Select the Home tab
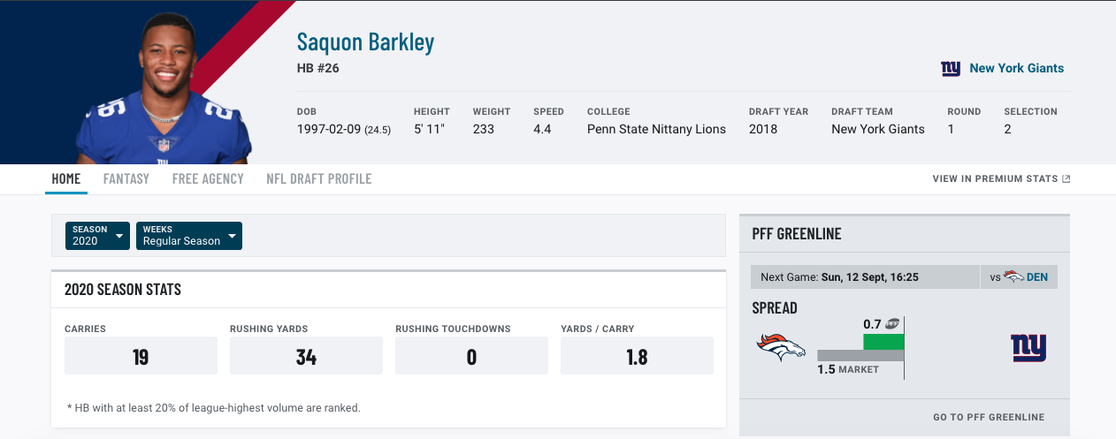 (x=66, y=179)
